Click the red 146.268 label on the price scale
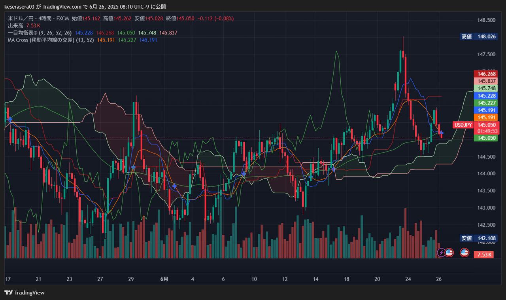The image size is (506, 300). click(485, 74)
